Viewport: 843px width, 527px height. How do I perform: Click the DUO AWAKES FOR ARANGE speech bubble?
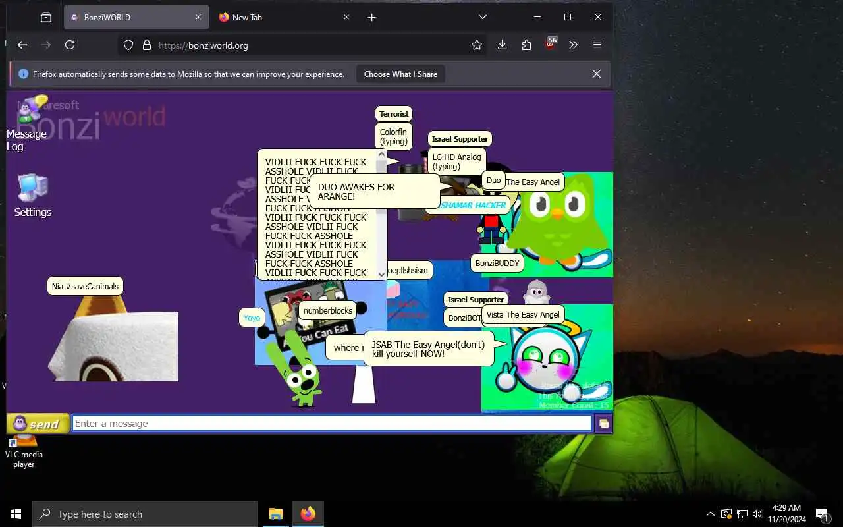[374, 191]
